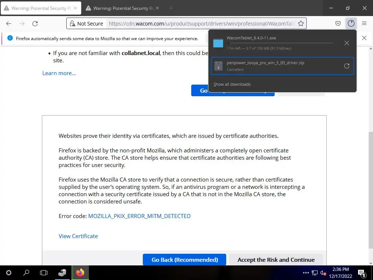This screenshot has width=373, height=280.
Task: Open the notification center icon
Action: 362,273
